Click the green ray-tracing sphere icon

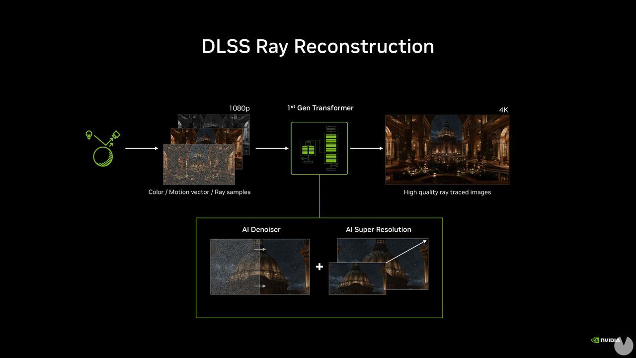coord(103,148)
